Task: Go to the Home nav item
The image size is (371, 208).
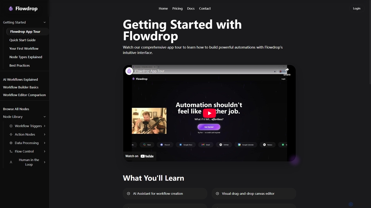Action: 163,8
